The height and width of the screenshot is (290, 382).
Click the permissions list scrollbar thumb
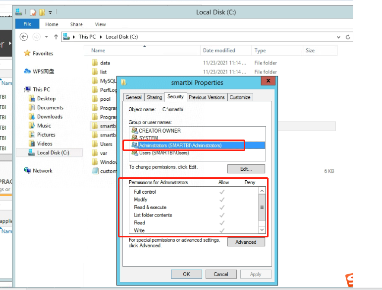tap(262, 207)
